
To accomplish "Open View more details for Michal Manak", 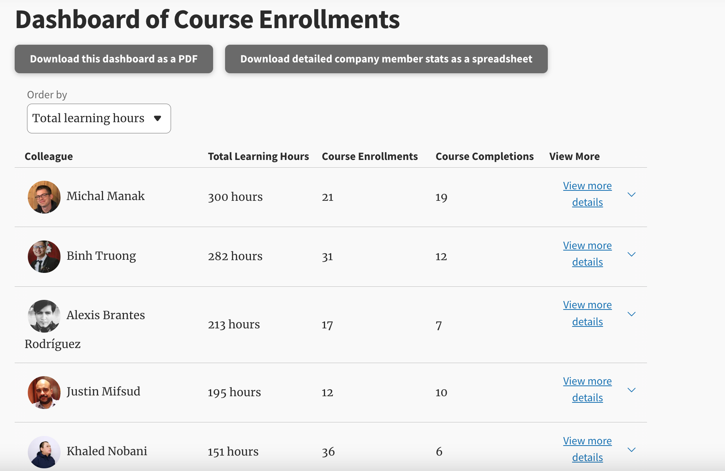I will 587,194.
